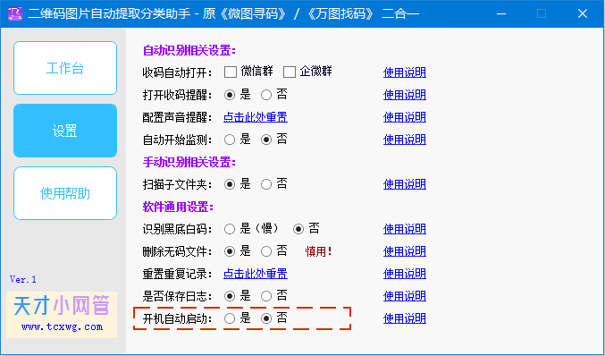Click the 慎用! warning text
The height and width of the screenshot is (356, 605).
[318, 251]
